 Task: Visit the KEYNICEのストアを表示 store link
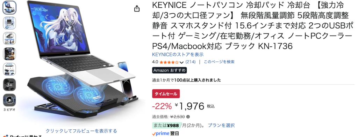tap(178, 54)
